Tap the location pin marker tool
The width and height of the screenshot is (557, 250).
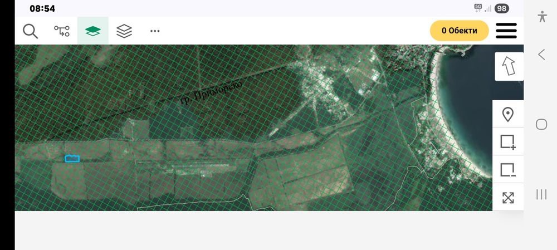[508, 115]
